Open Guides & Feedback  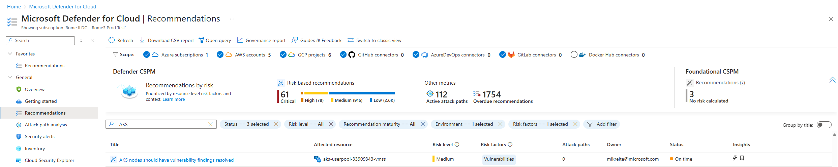tap(317, 40)
